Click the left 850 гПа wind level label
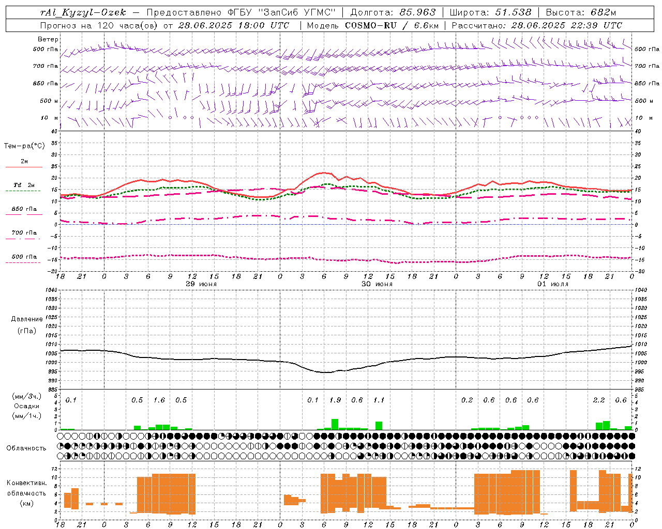The image size is (662, 529). pyautogui.click(x=46, y=83)
